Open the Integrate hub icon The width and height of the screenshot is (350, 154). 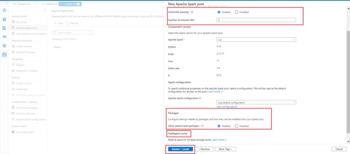[x=4, y=37]
